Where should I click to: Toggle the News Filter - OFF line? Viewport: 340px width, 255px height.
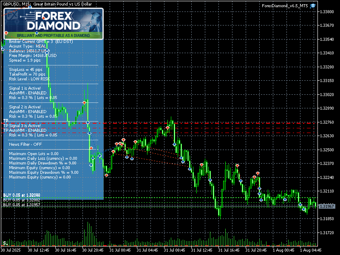point(26,144)
